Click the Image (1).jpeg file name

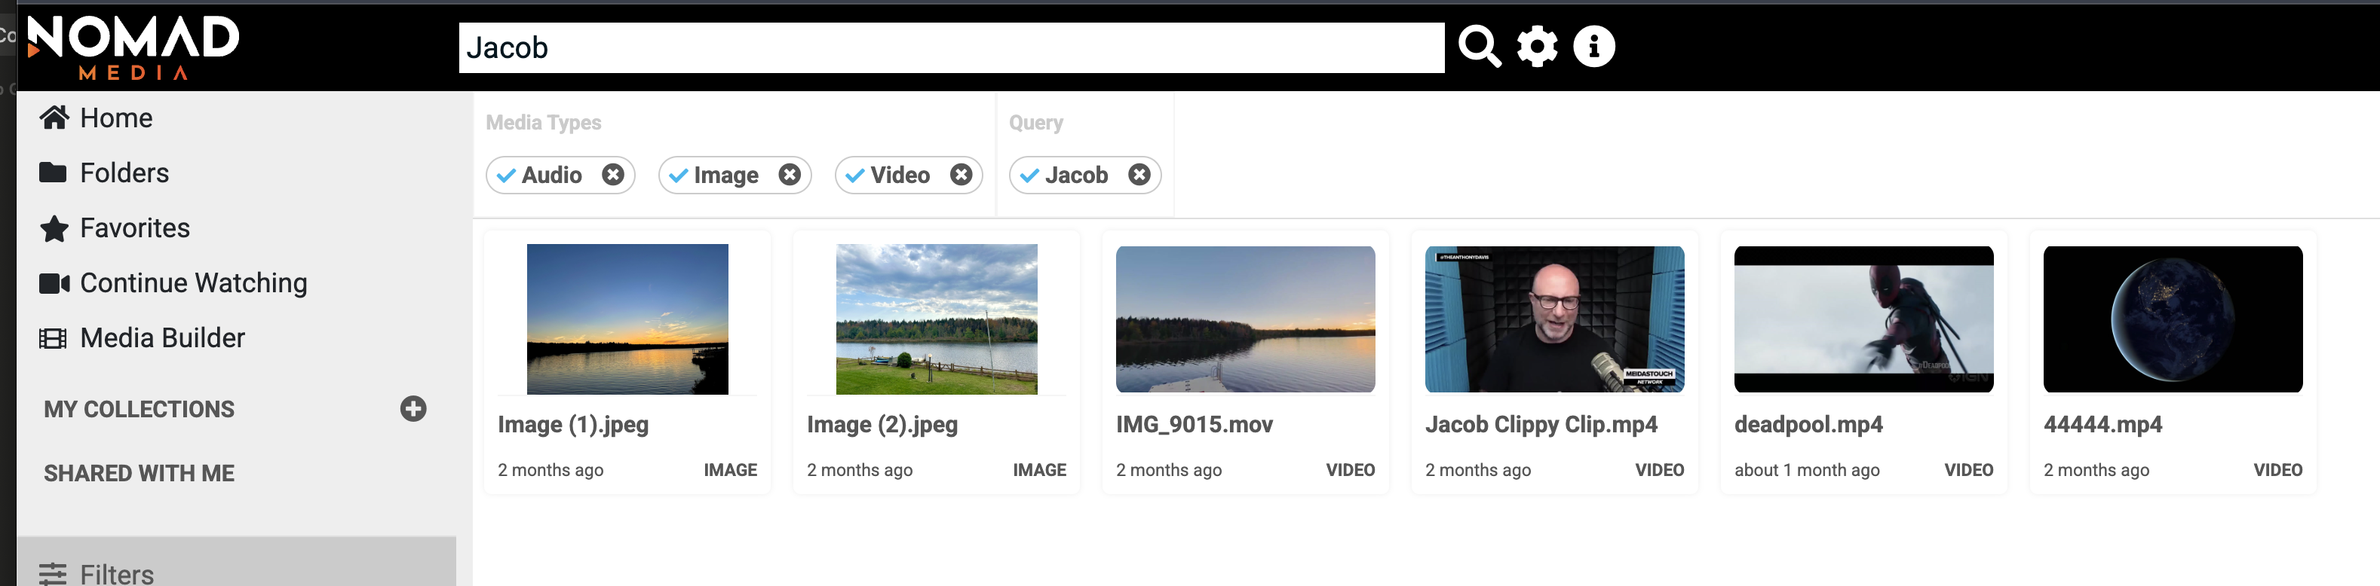tap(573, 425)
